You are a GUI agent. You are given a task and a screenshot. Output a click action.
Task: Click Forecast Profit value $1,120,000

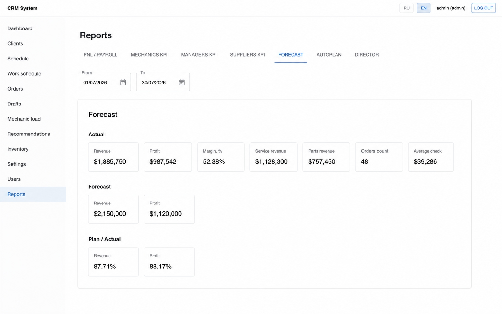166,214
